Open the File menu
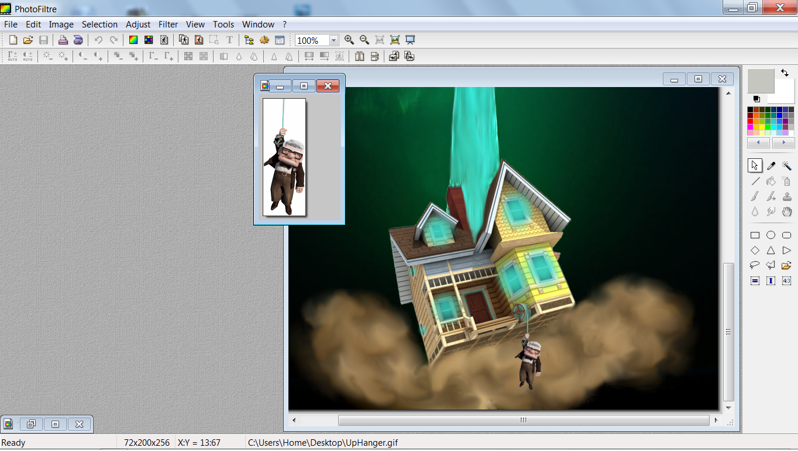 tap(11, 24)
